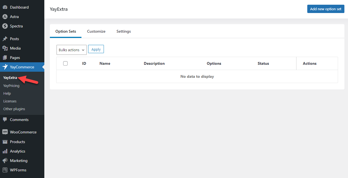Image resolution: width=348 pixels, height=178 pixels.
Task: Click the Actions column header
Action: pyautogui.click(x=309, y=63)
